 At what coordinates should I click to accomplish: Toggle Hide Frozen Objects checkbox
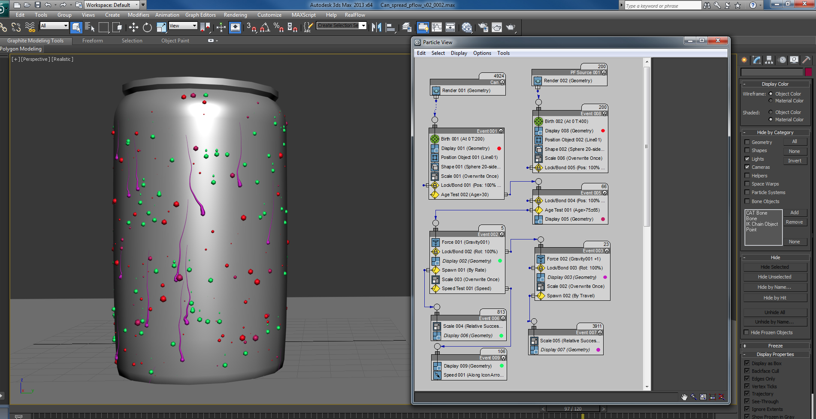point(746,332)
